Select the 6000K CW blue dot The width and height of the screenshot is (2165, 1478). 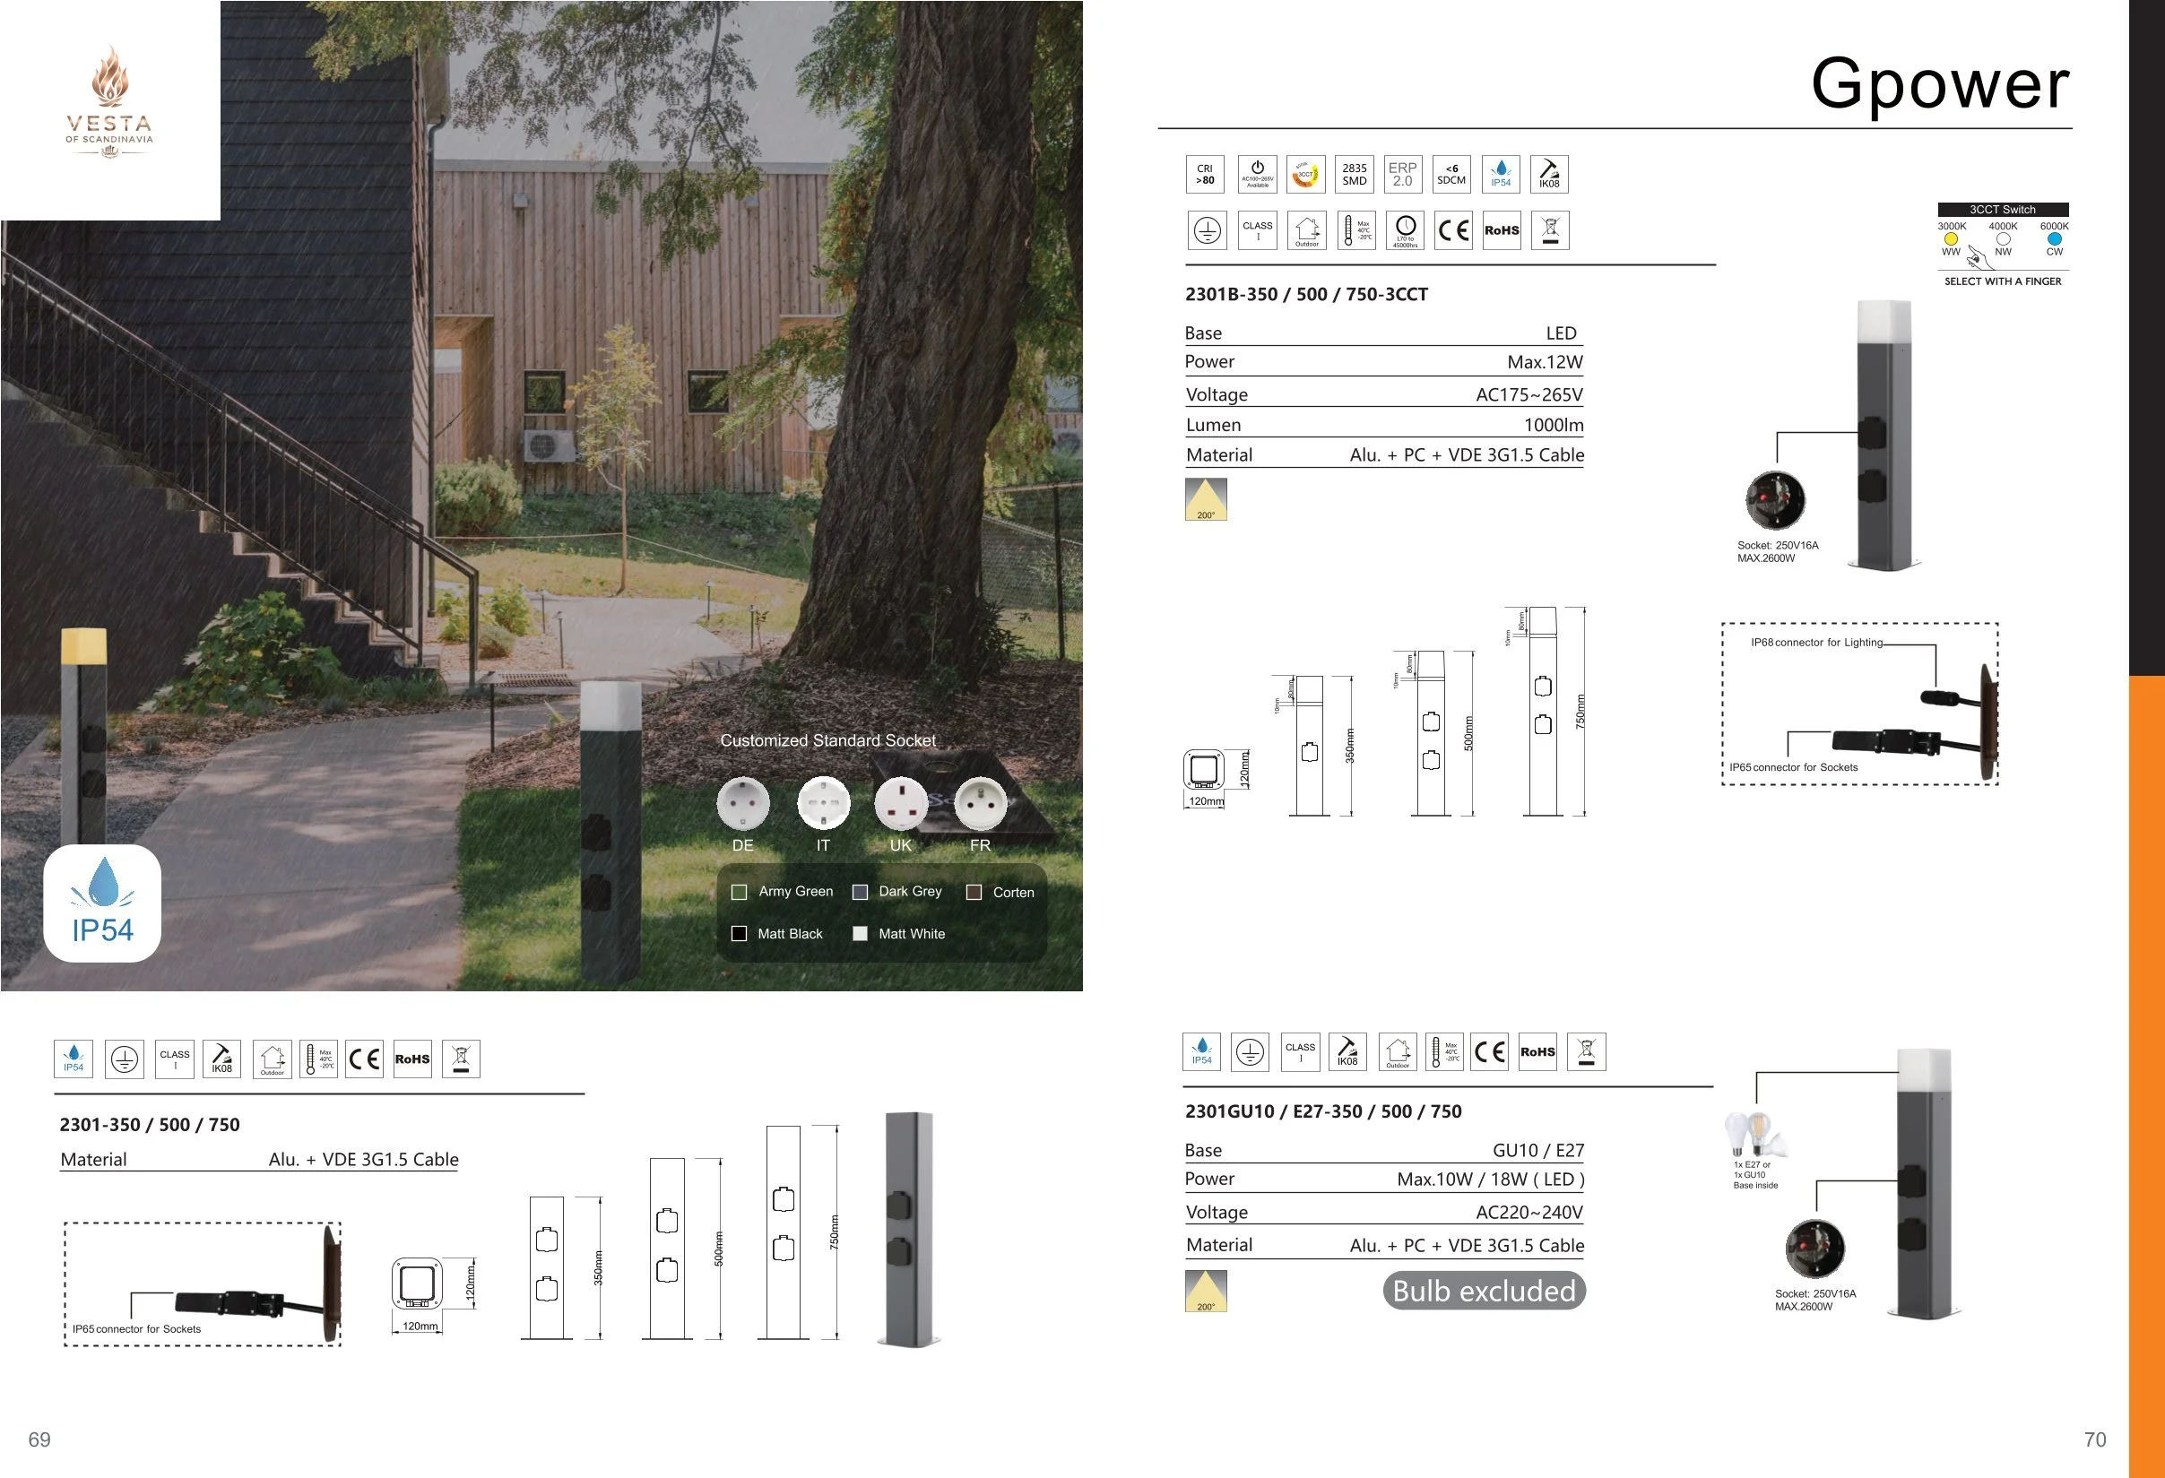[x=2053, y=238]
